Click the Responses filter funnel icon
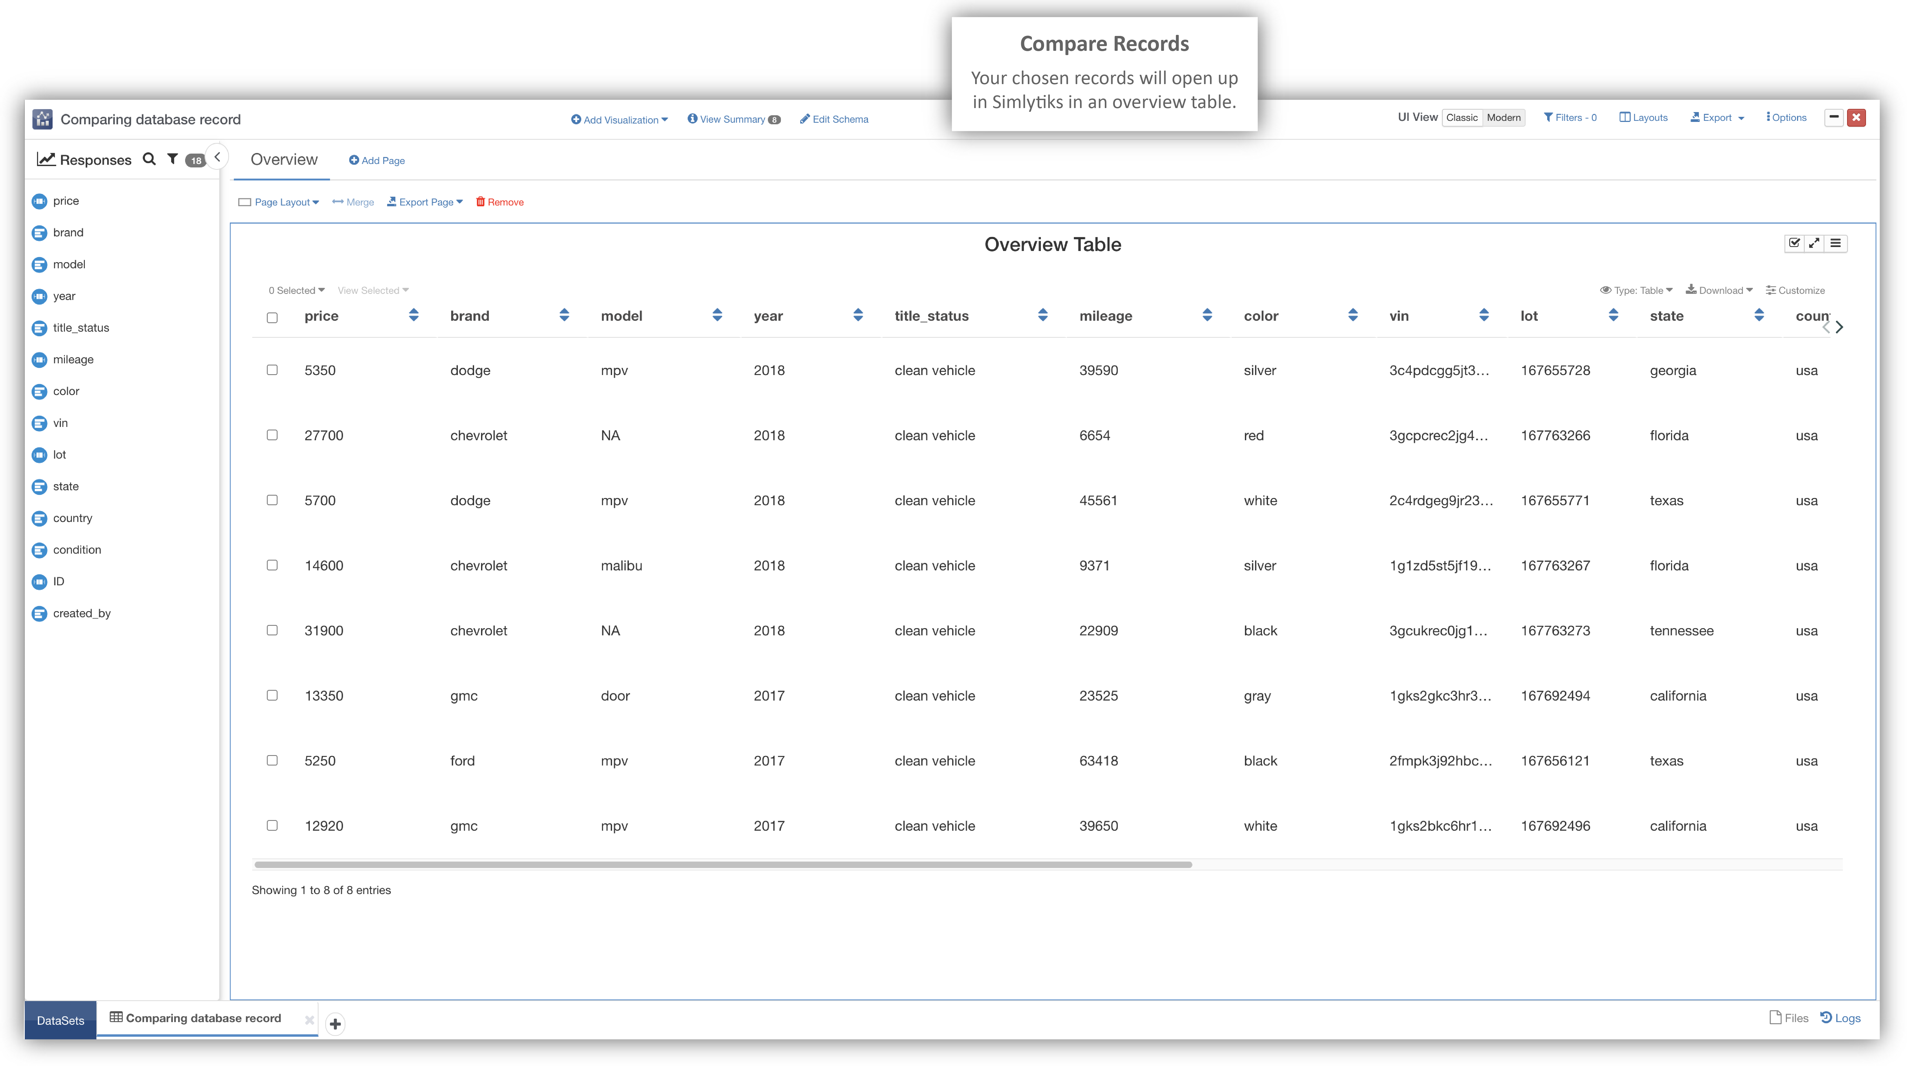Image resolution: width=1907 pixels, height=1066 pixels. click(173, 159)
